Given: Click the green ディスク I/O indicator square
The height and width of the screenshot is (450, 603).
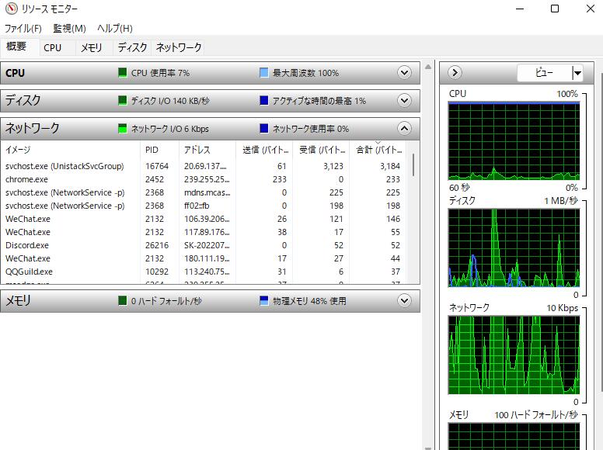Looking at the screenshot, I should point(122,101).
